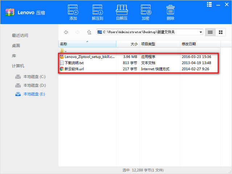Click the date 2013-04-19 13:48

pos(196,63)
